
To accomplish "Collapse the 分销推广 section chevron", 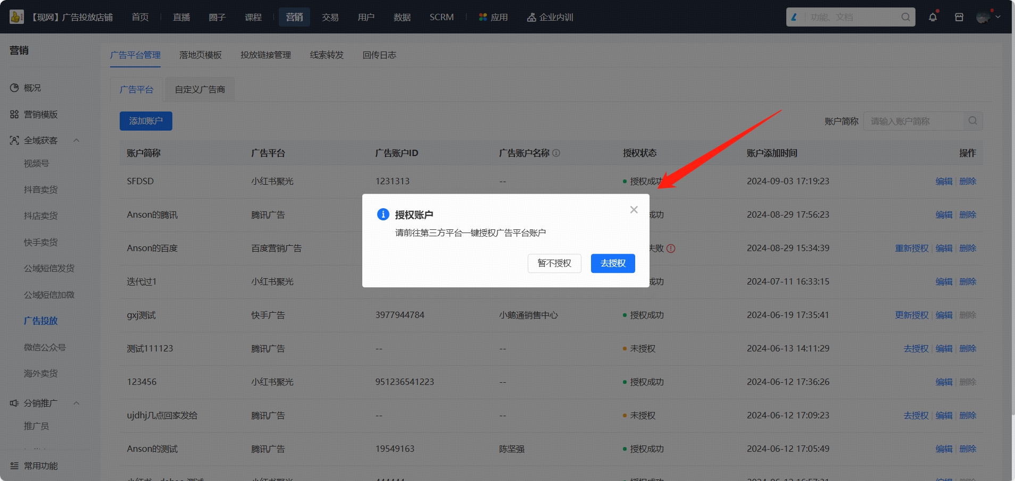I will point(76,403).
